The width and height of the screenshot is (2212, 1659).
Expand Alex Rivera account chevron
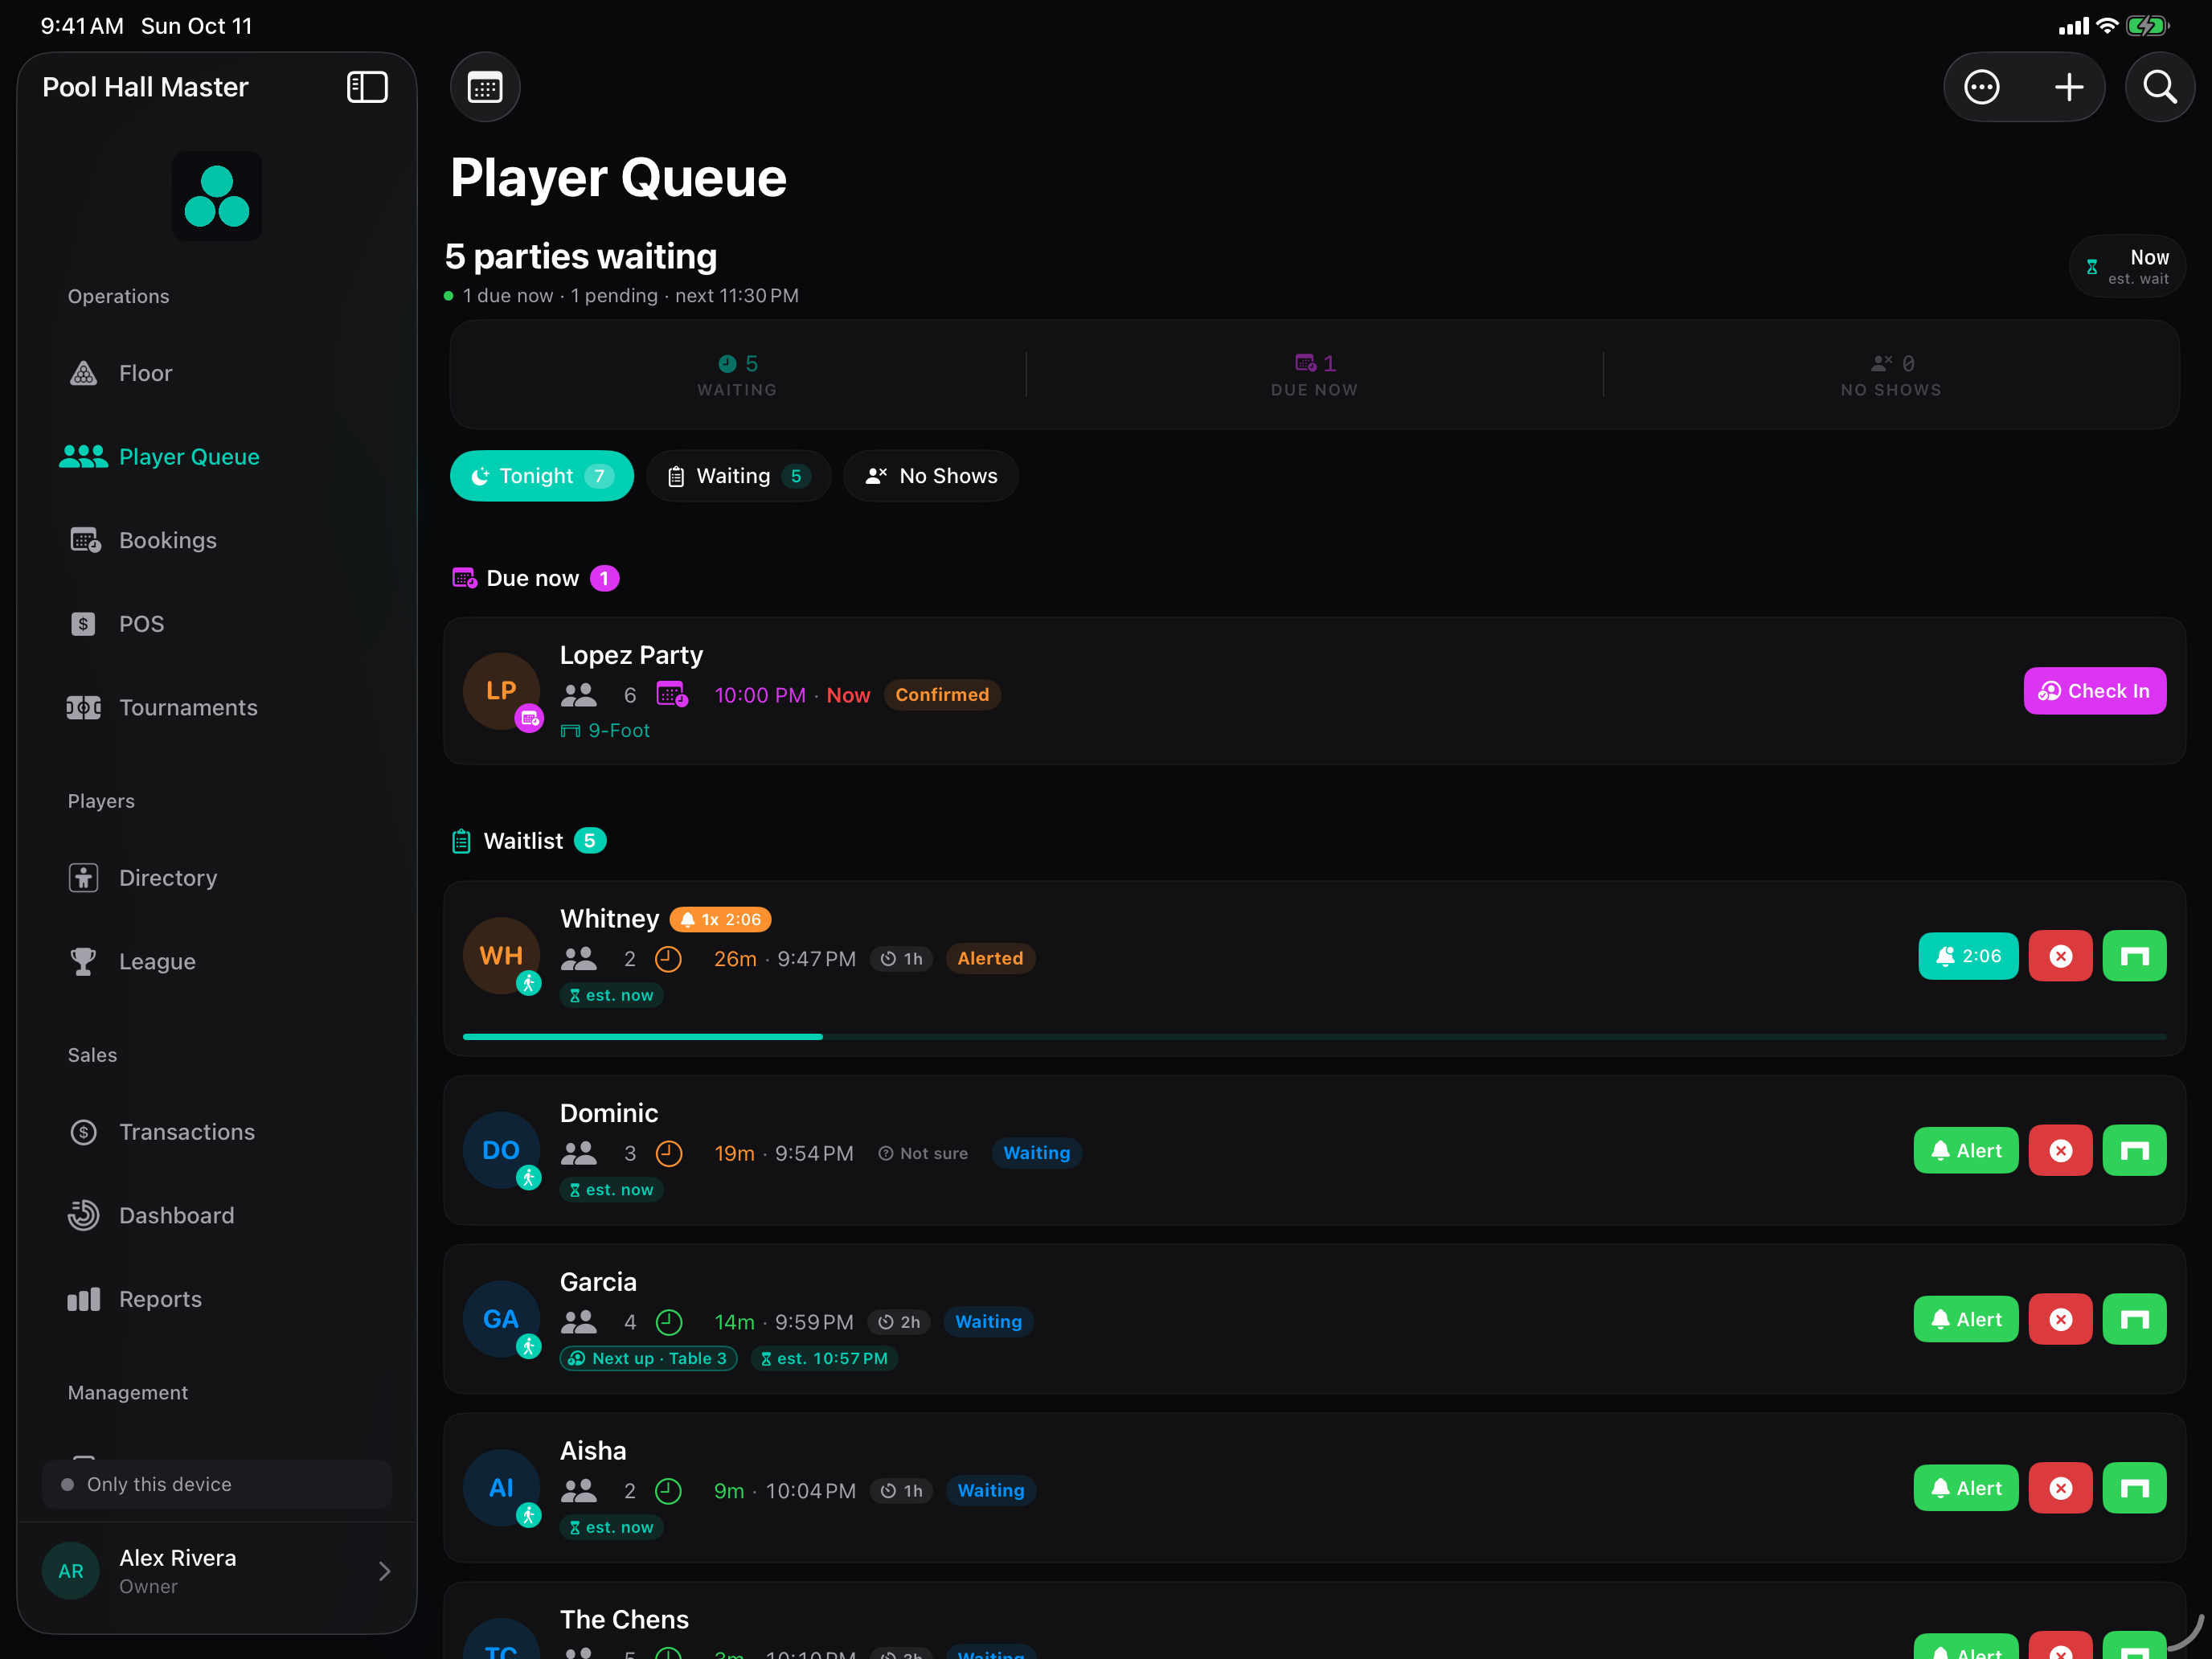tap(385, 1571)
